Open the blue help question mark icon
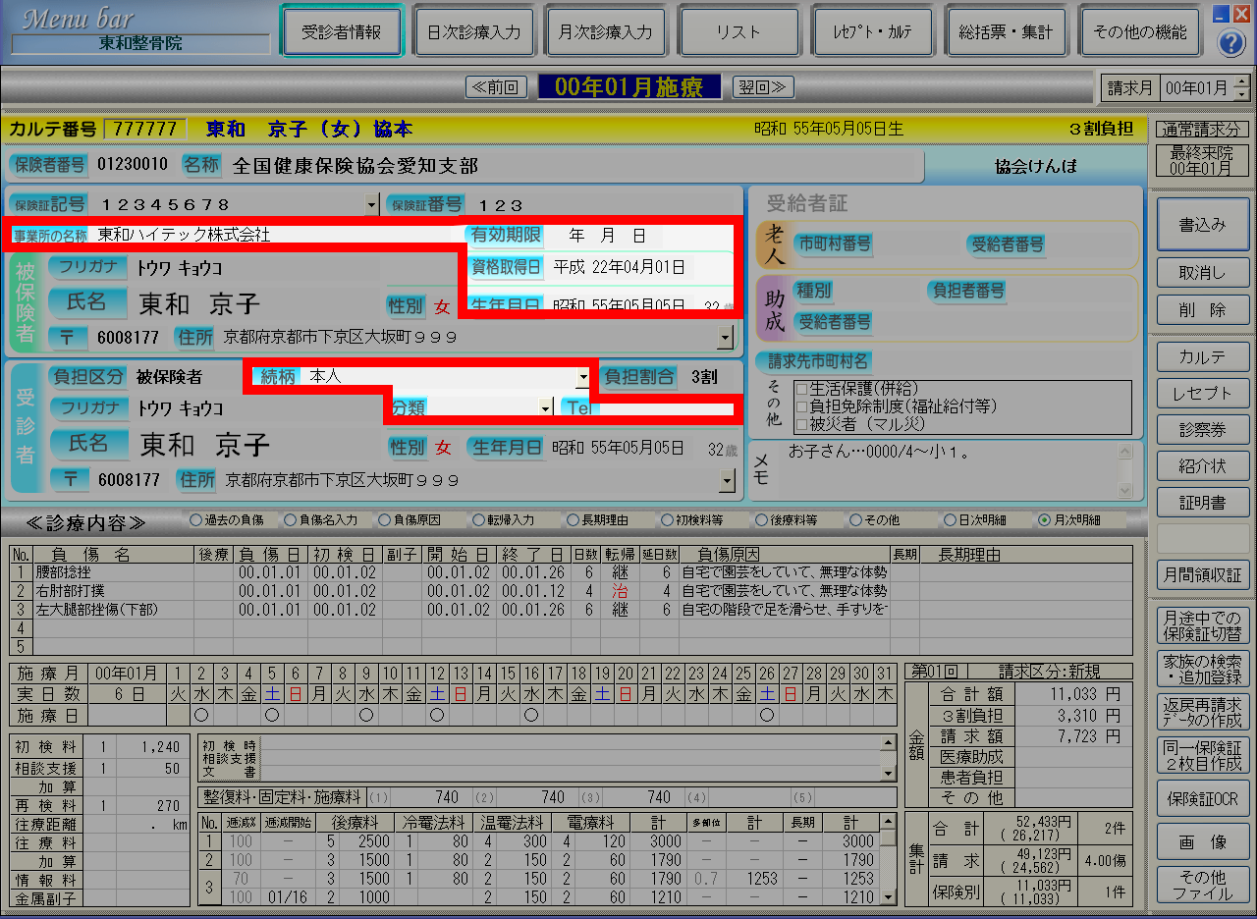1257x919 pixels. 1231,43
